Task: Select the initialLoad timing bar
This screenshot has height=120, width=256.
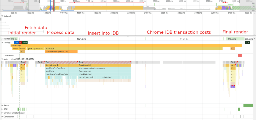Action: 125,45
